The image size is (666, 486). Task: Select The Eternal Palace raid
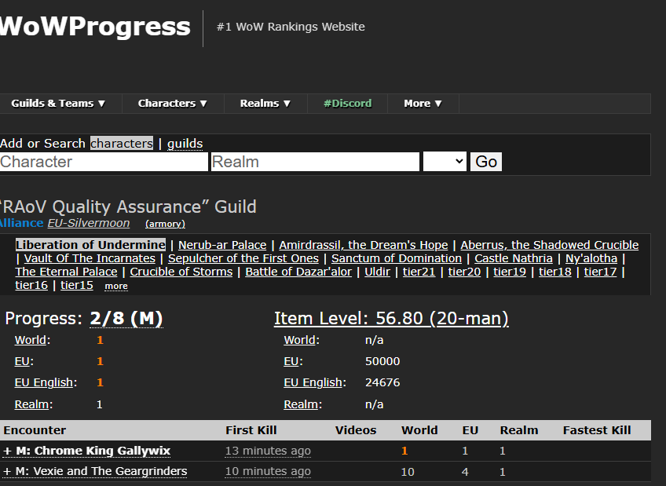(x=66, y=272)
